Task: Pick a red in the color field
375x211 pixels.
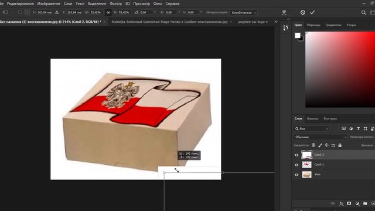Action: pyautogui.click(x=340, y=69)
